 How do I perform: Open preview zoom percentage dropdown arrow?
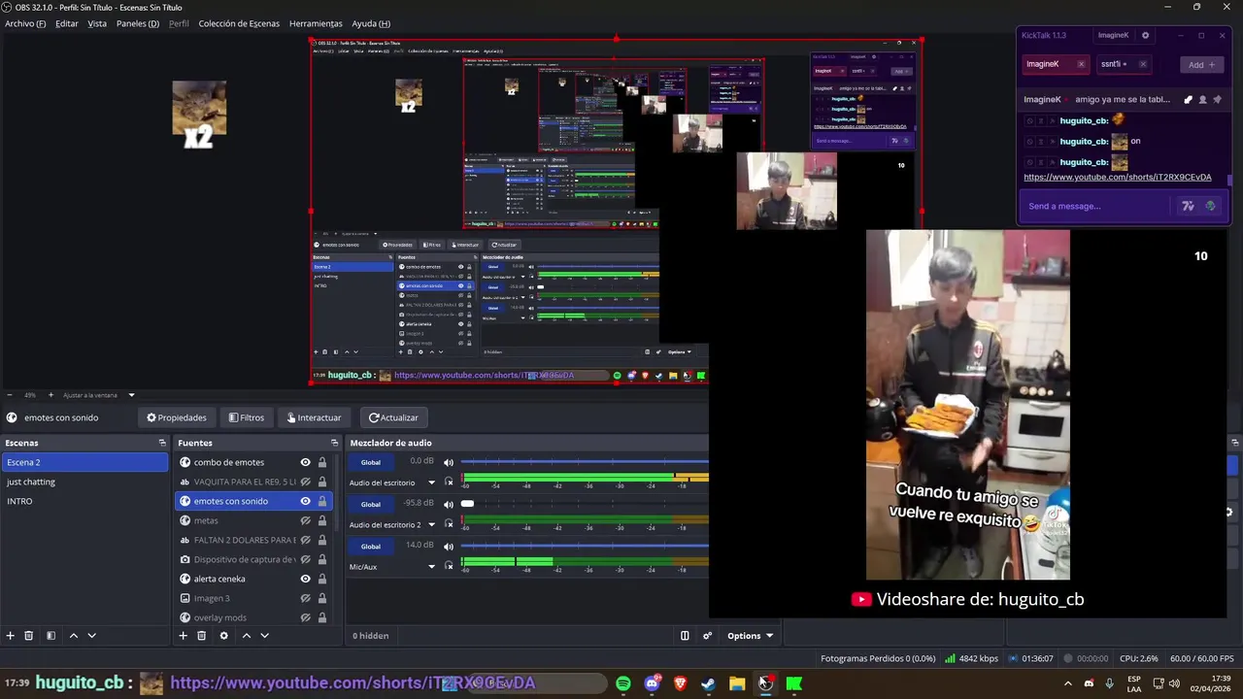click(131, 395)
